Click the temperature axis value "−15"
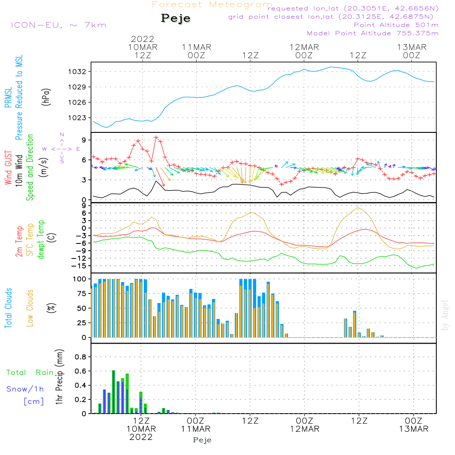 (78, 266)
